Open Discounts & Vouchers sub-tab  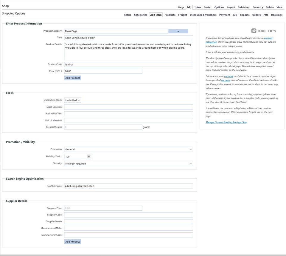click(203, 15)
